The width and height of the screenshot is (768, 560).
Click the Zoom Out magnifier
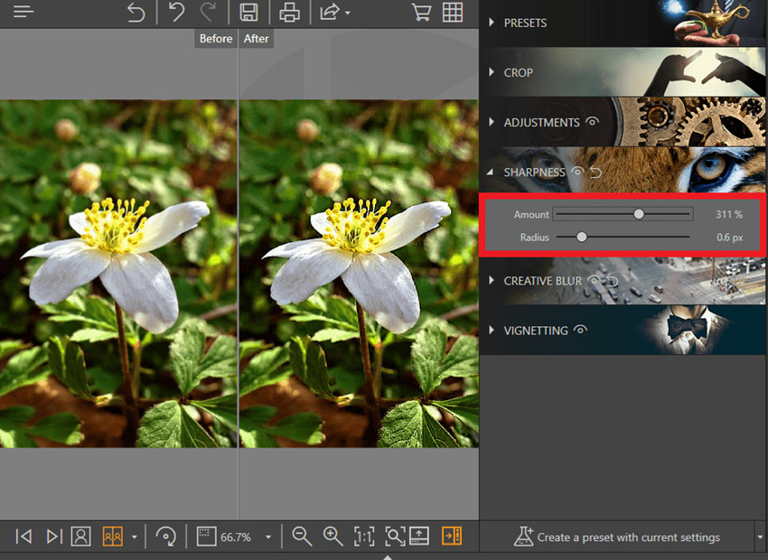tap(302, 537)
